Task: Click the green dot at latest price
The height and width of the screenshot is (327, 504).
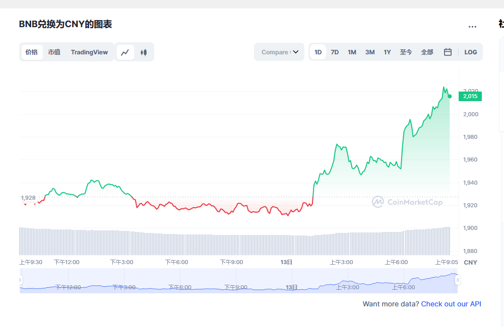Action: 450,96
